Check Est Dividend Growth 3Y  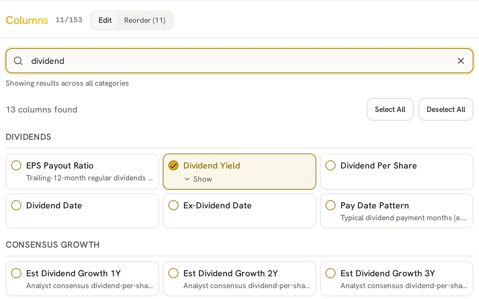pyautogui.click(x=330, y=273)
